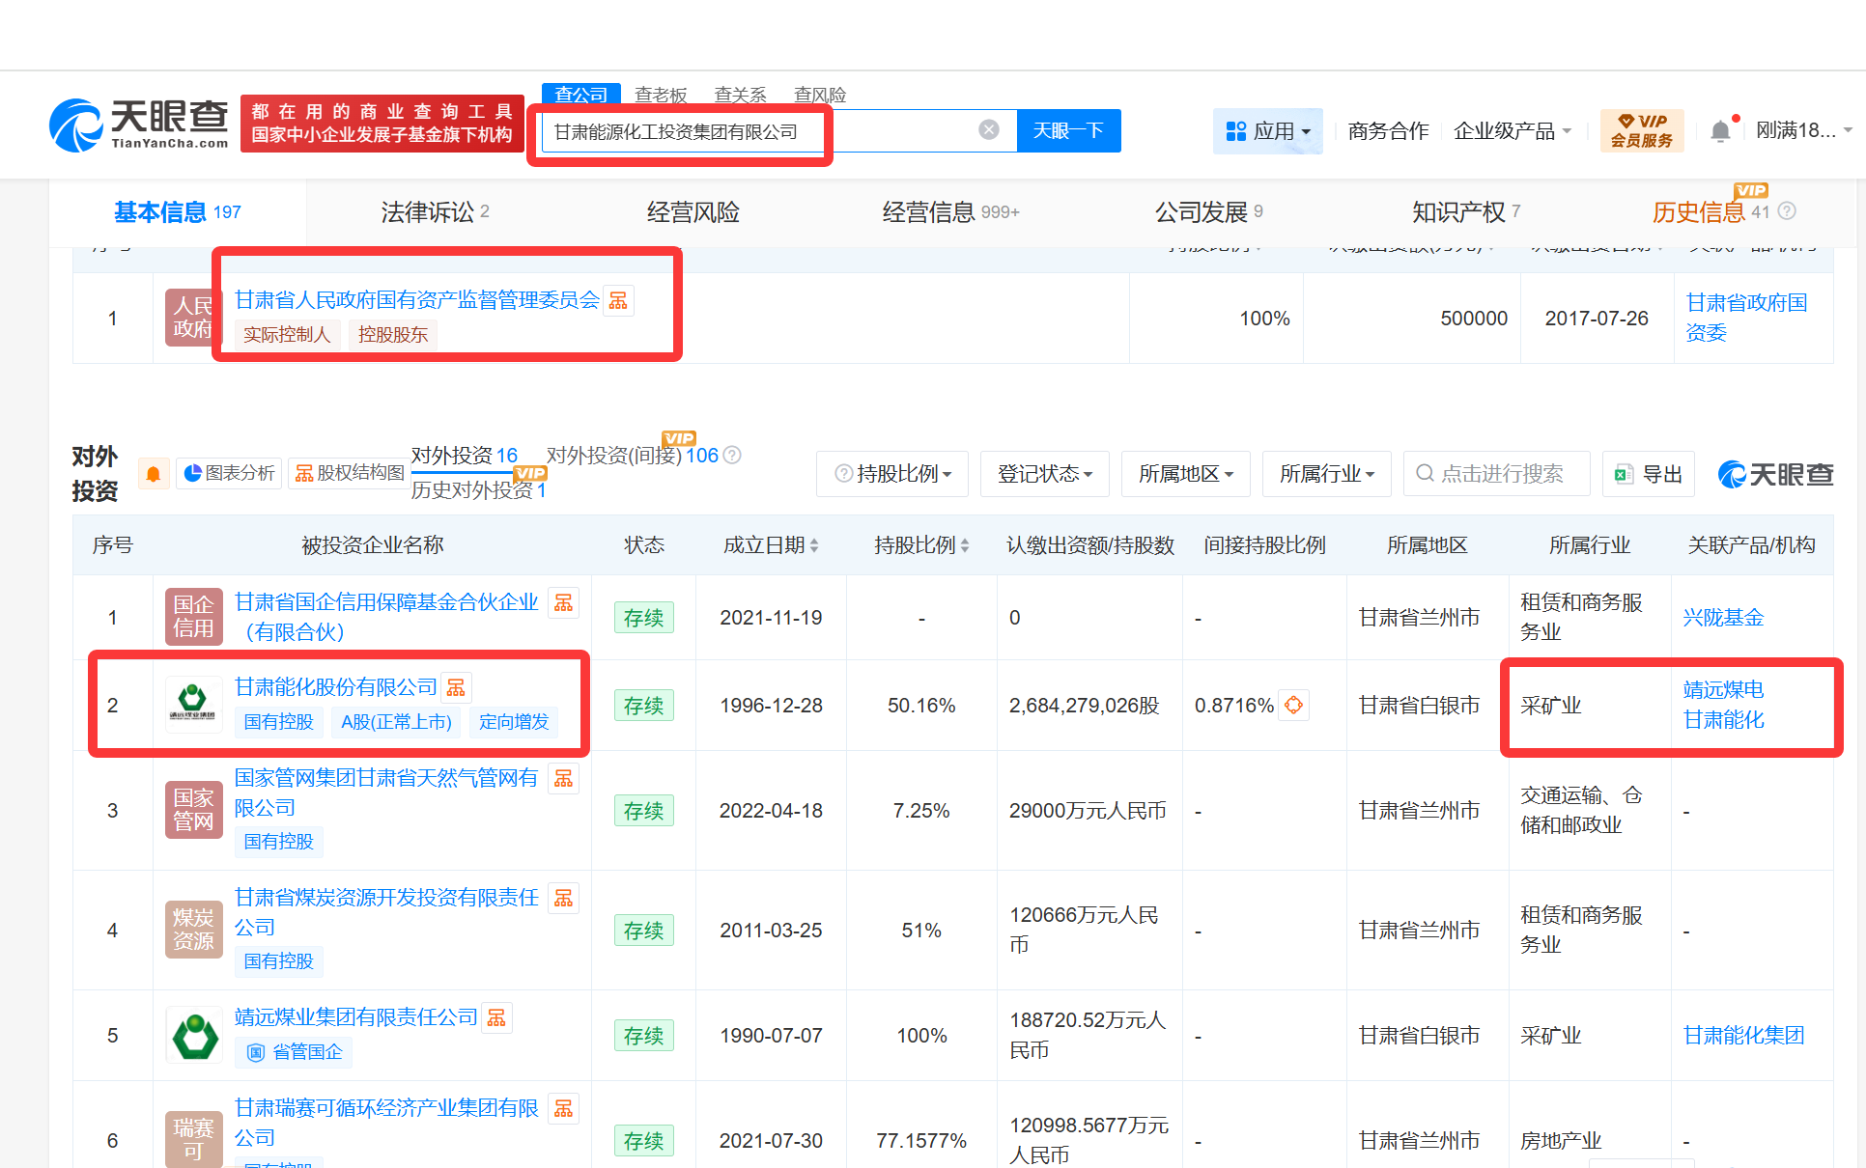The height and width of the screenshot is (1168, 1866).
Task: Click the orange alert bell near 对外投资
Action: tap(153, 474)
